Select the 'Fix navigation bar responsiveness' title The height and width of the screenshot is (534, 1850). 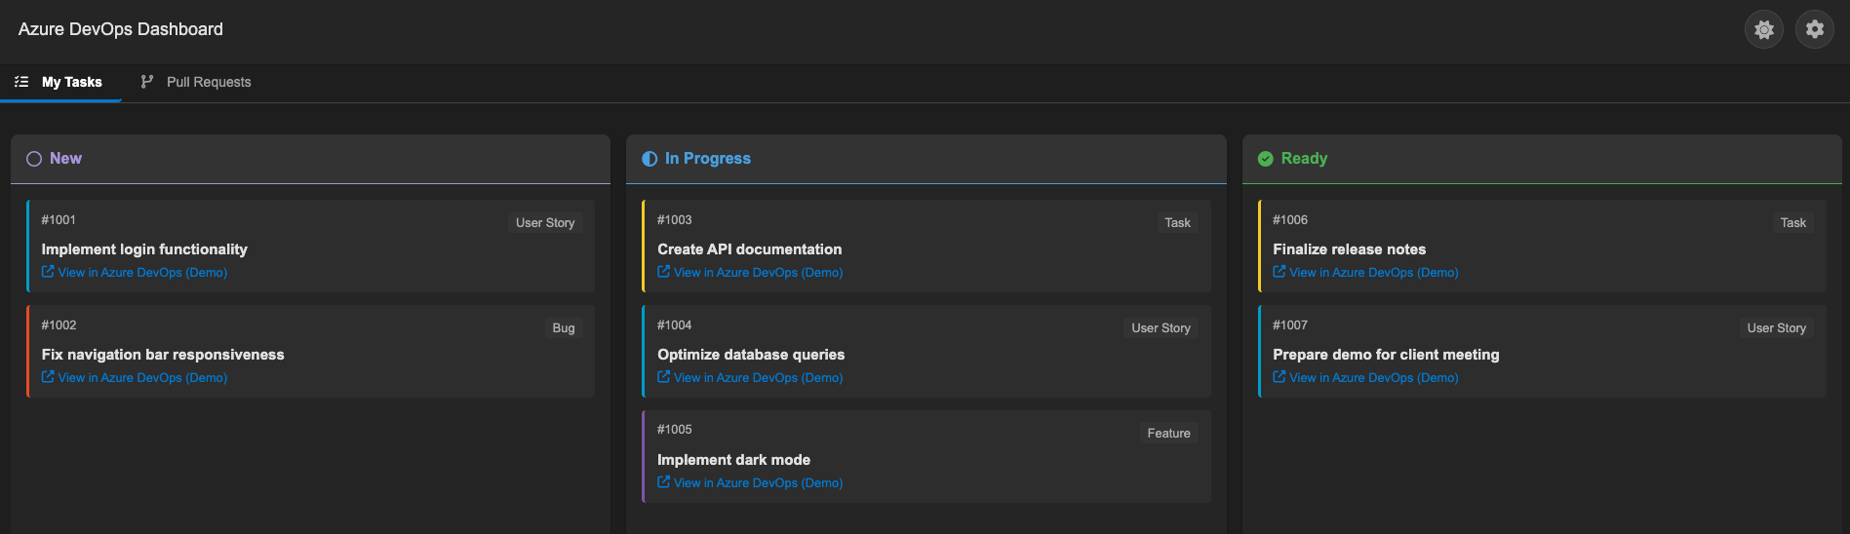click(x=163, y=355)
